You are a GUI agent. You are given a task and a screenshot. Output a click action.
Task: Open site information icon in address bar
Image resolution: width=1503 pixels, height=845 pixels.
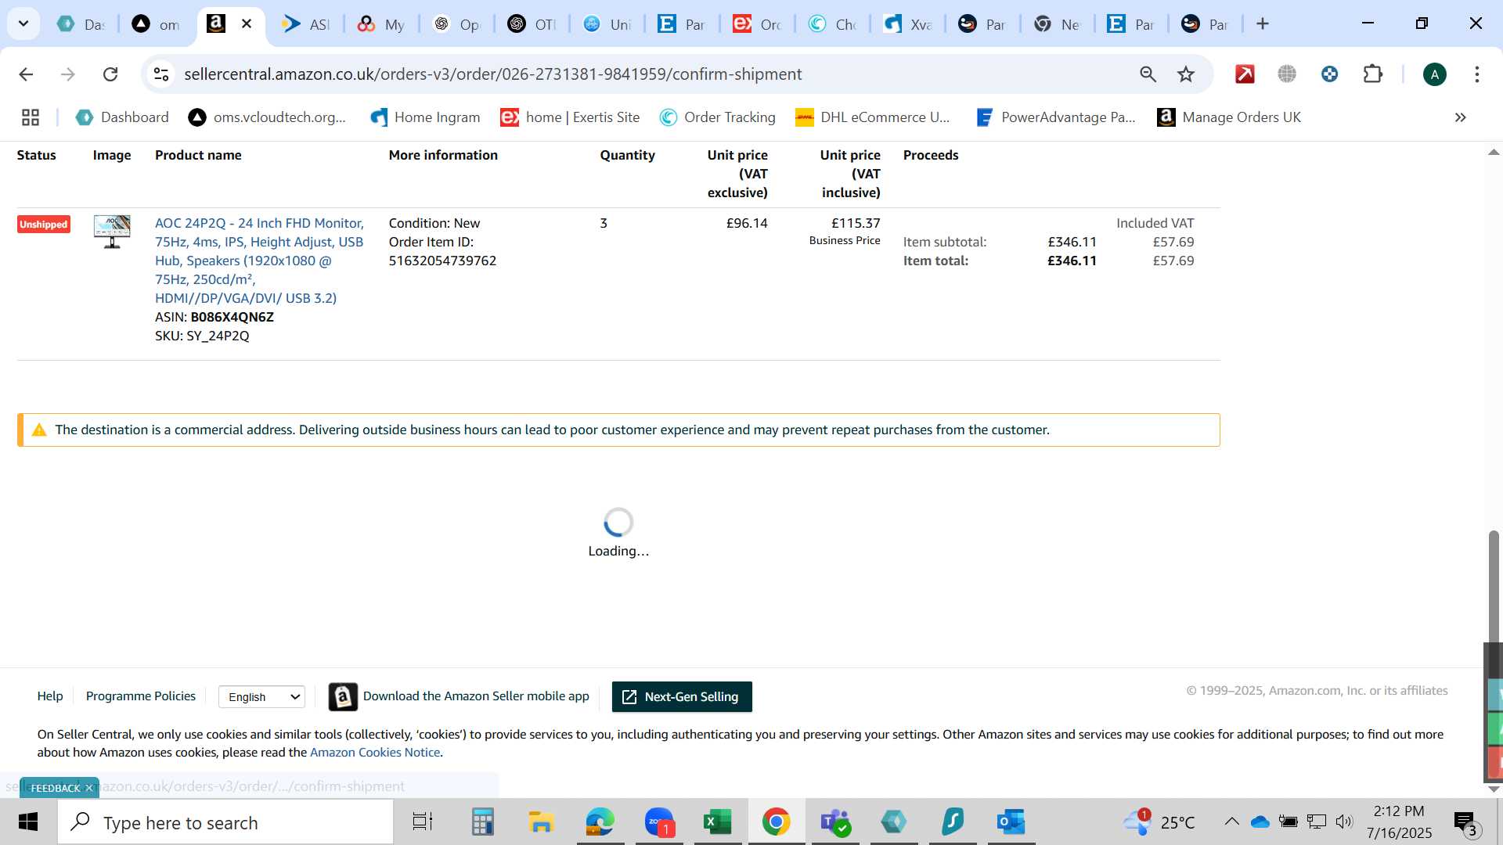[161, 74]
